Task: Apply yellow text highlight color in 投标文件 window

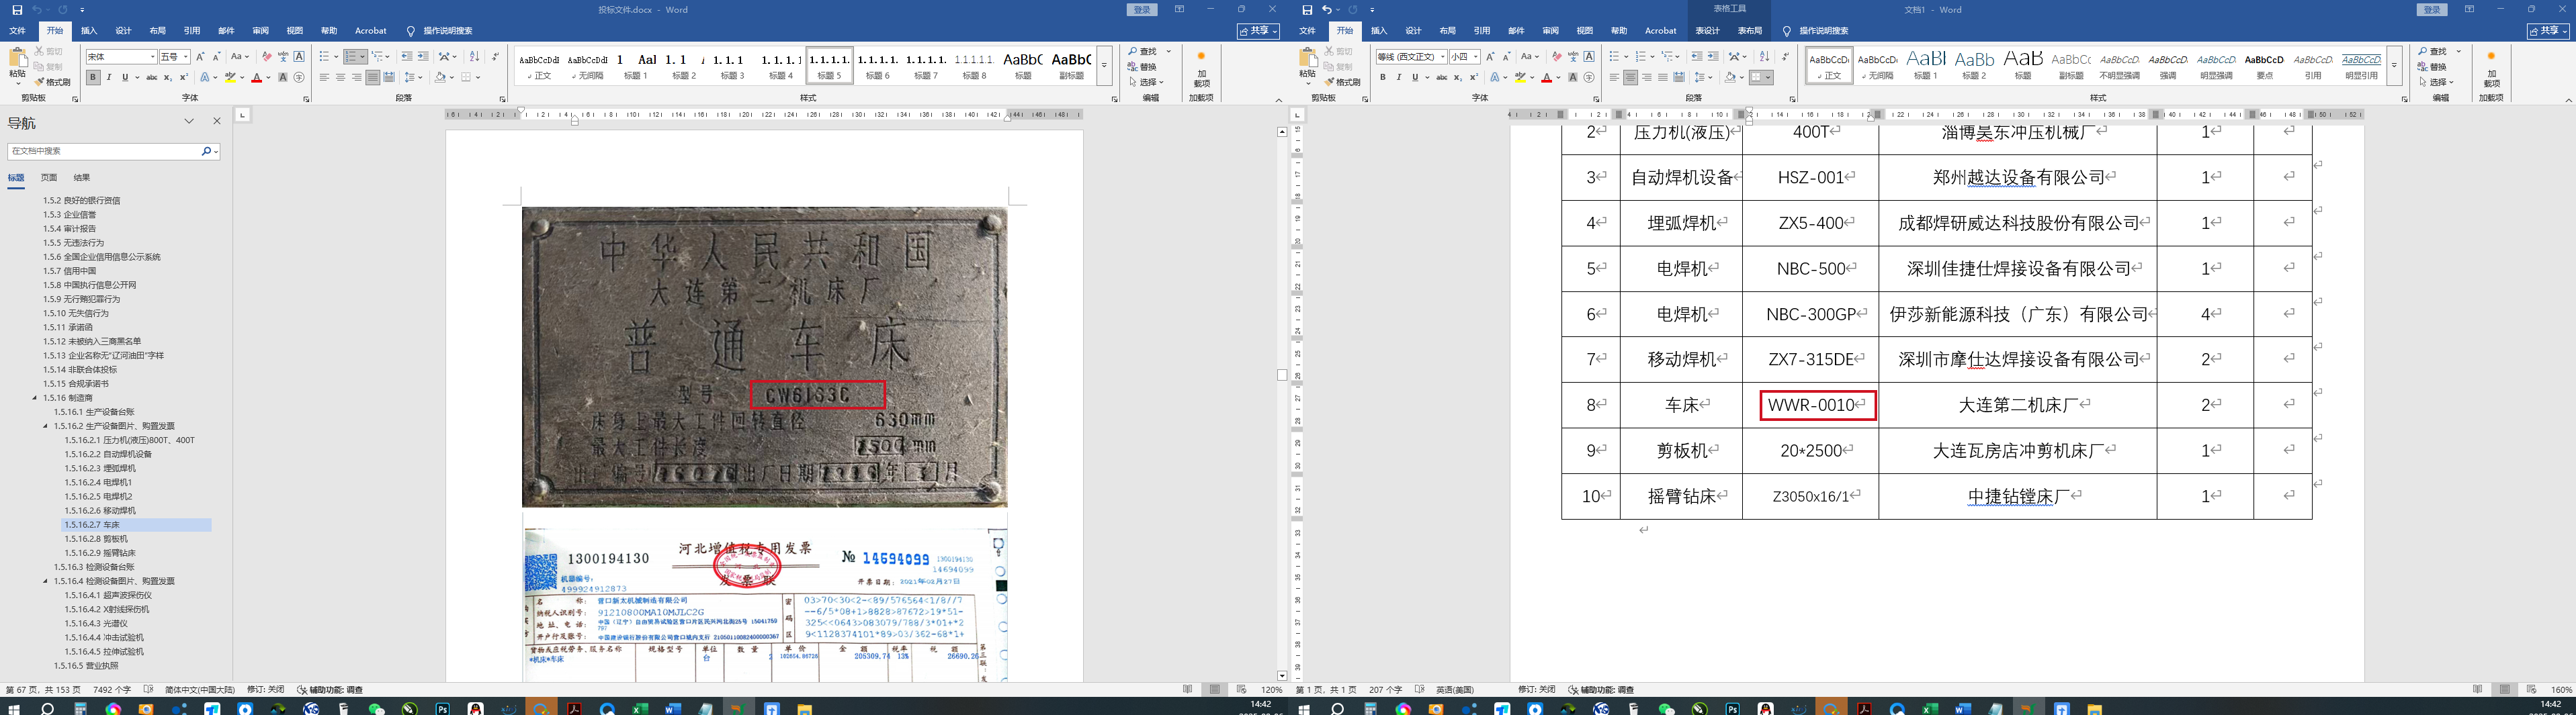Action: [230, 77]
